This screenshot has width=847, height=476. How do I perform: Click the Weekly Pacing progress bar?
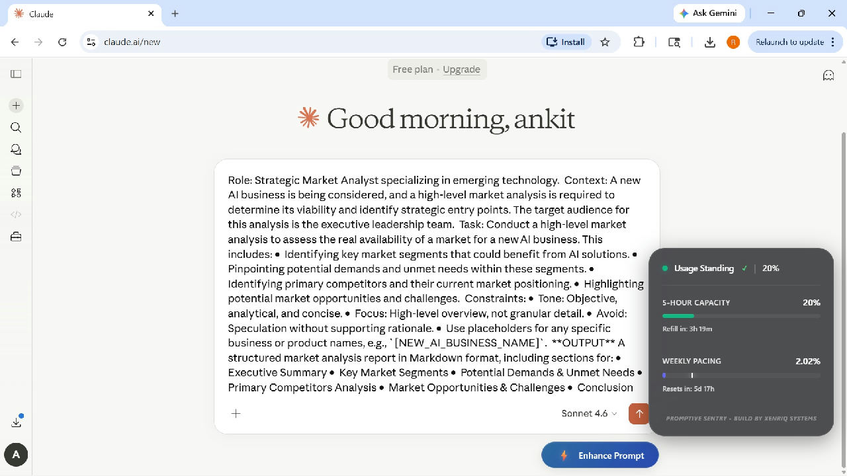coord(741,376)
